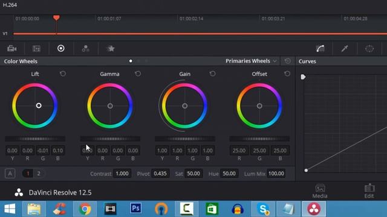Open the RGB Mixer palette icon
The width and height of the screenshot is (387, 217).
86,48
